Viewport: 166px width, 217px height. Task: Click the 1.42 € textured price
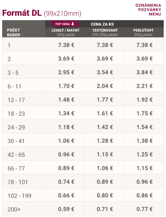click(x=105, y=127)
